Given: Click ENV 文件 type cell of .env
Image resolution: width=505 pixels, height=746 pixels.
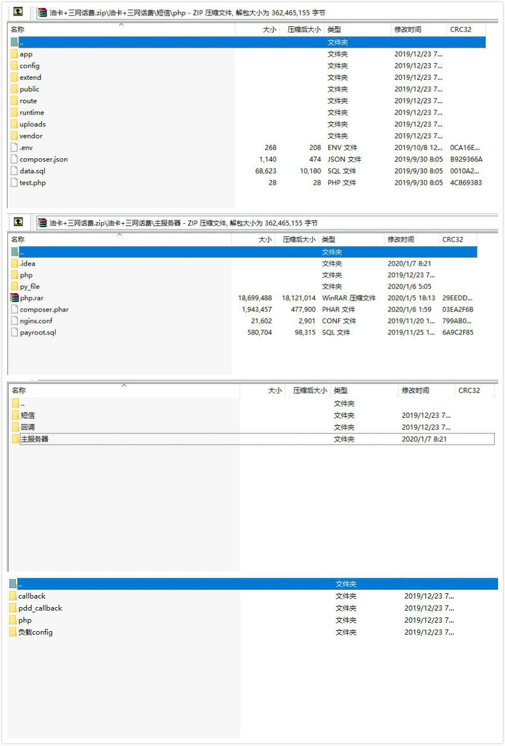Looking at the screenshot, I should click(x=342, y=147).
